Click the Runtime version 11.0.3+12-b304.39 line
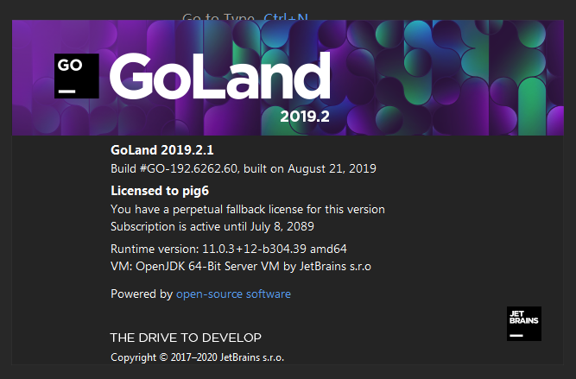The height and width of the screenshot is (379, 576). (x=229, y=249)
